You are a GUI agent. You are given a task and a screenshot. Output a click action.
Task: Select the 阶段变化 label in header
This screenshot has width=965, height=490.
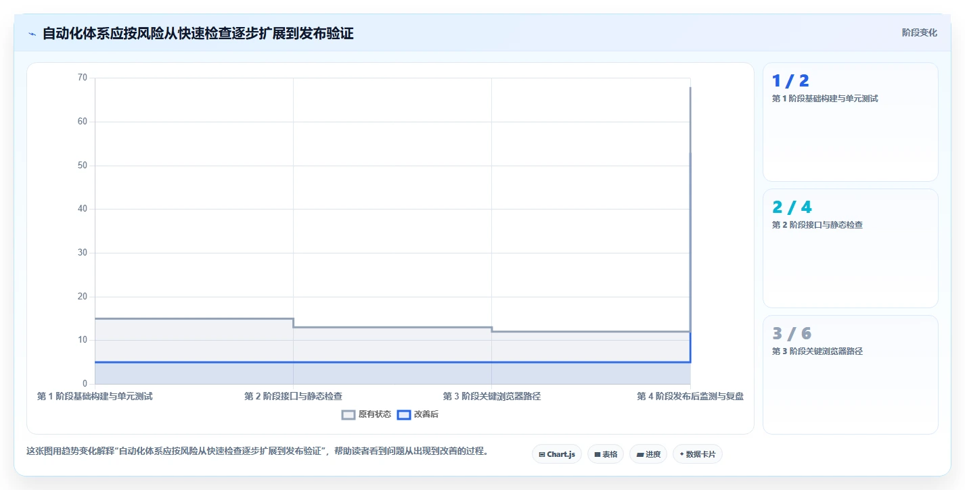(920, 32)
